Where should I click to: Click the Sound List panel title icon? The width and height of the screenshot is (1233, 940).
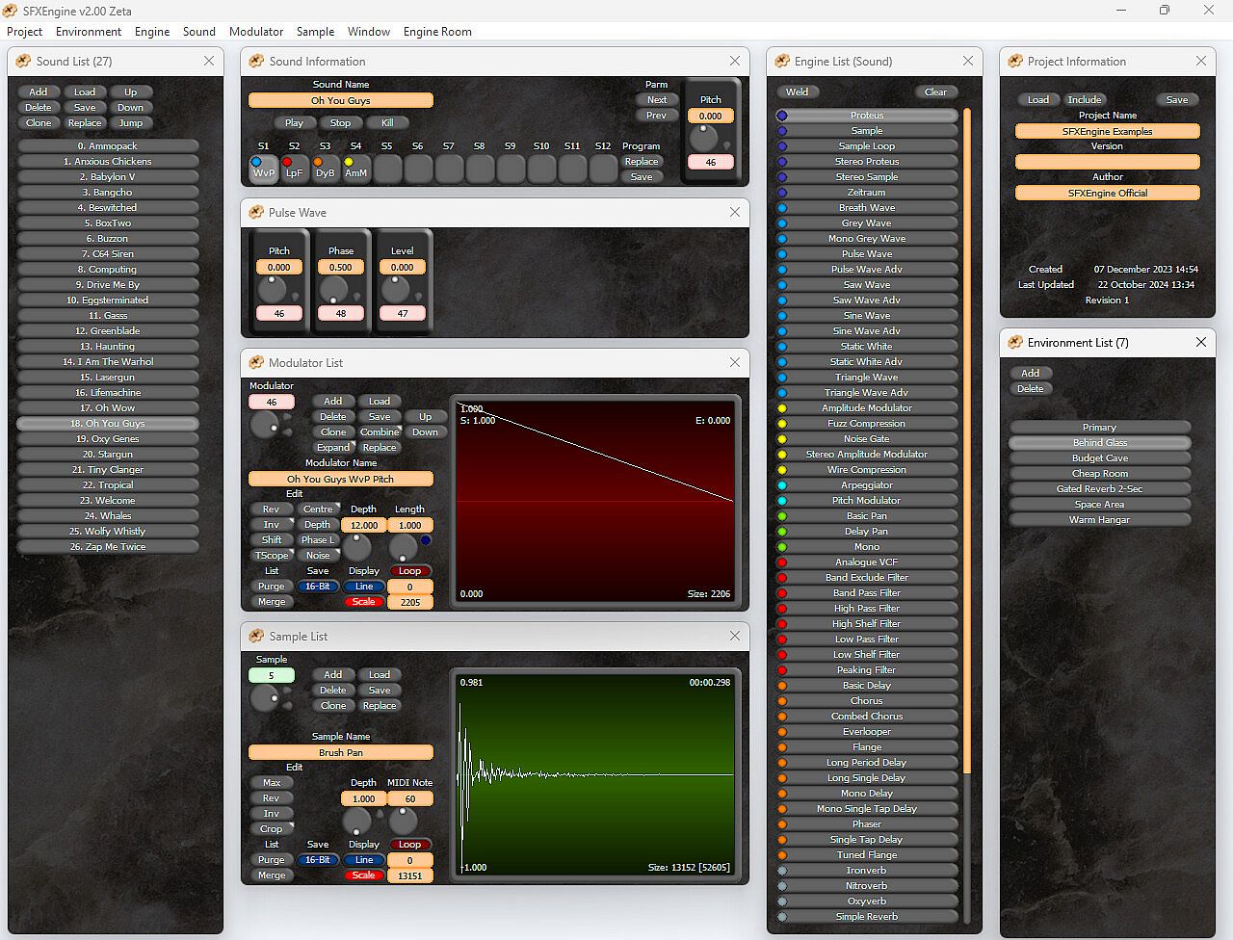click(23, 61)
